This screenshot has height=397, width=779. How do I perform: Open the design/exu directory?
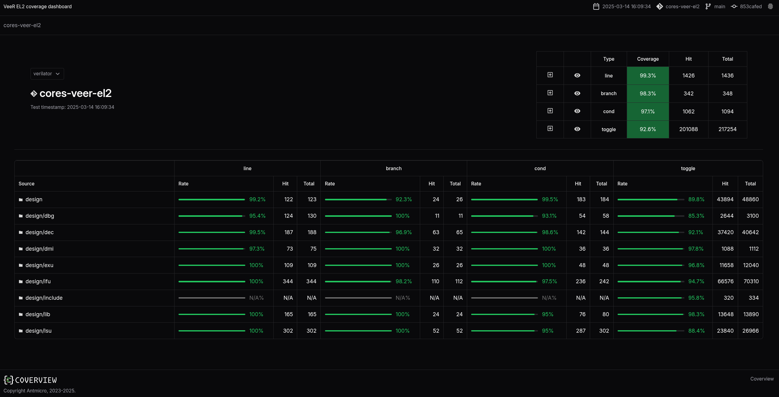click(x=39, y=265)
